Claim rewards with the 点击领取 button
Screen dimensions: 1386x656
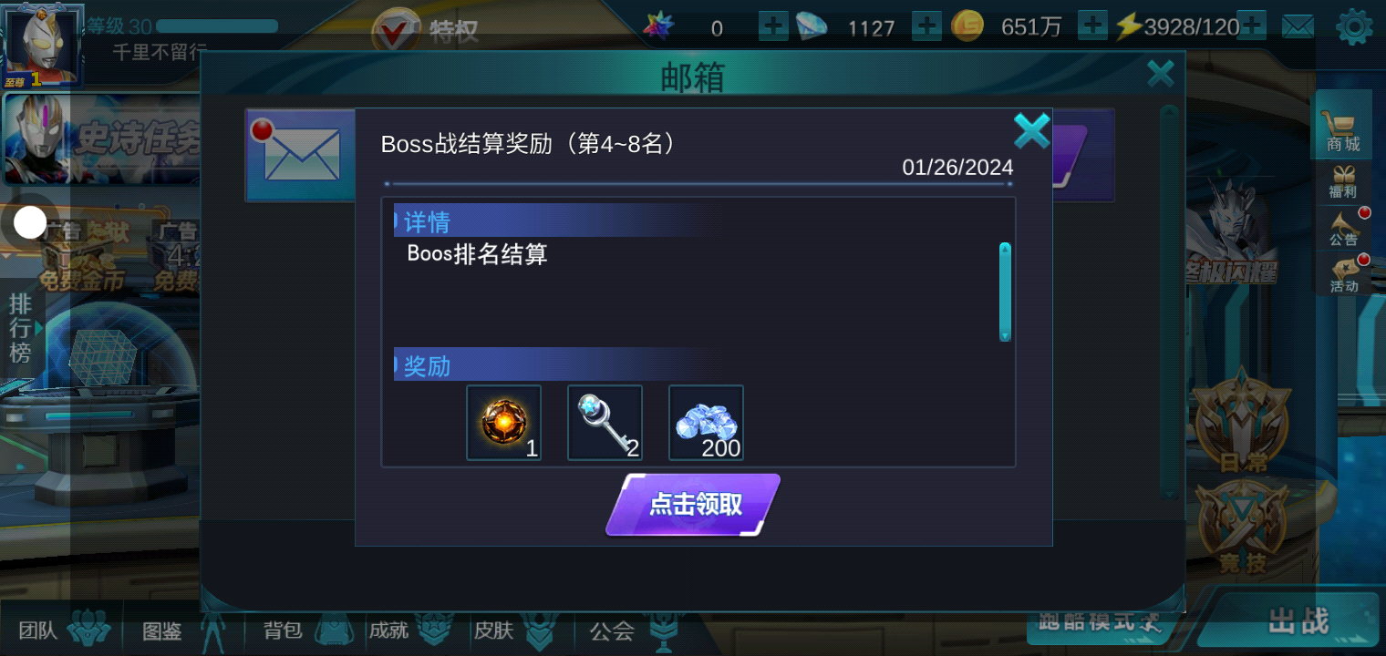pyautogui.click(x=693, y=505)
